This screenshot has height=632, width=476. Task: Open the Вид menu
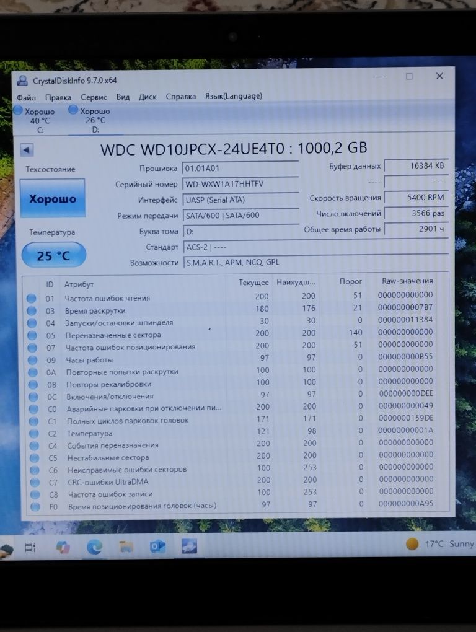pos(123,97)
